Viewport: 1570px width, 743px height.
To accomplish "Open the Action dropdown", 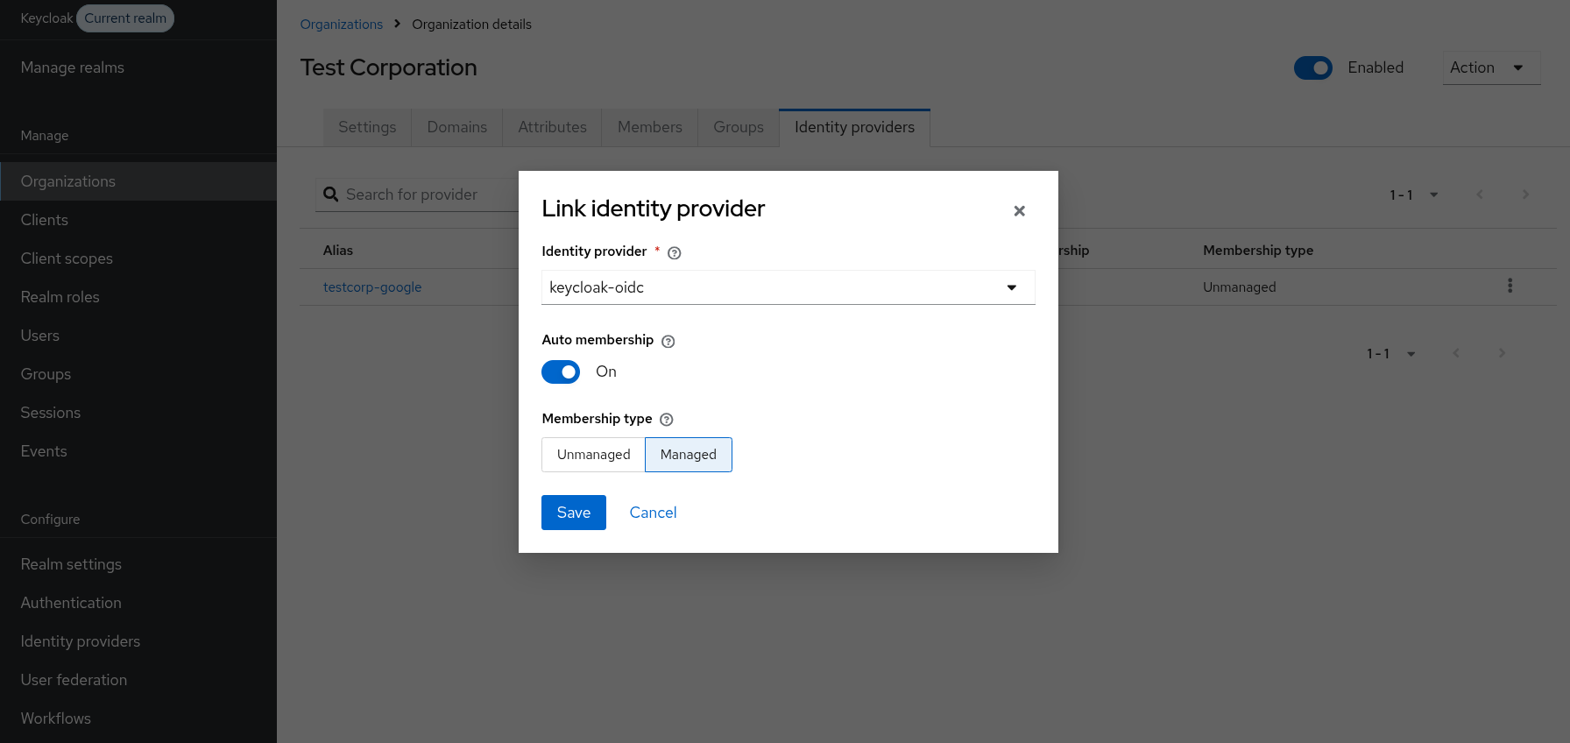I will click(x=1491, y=67).
